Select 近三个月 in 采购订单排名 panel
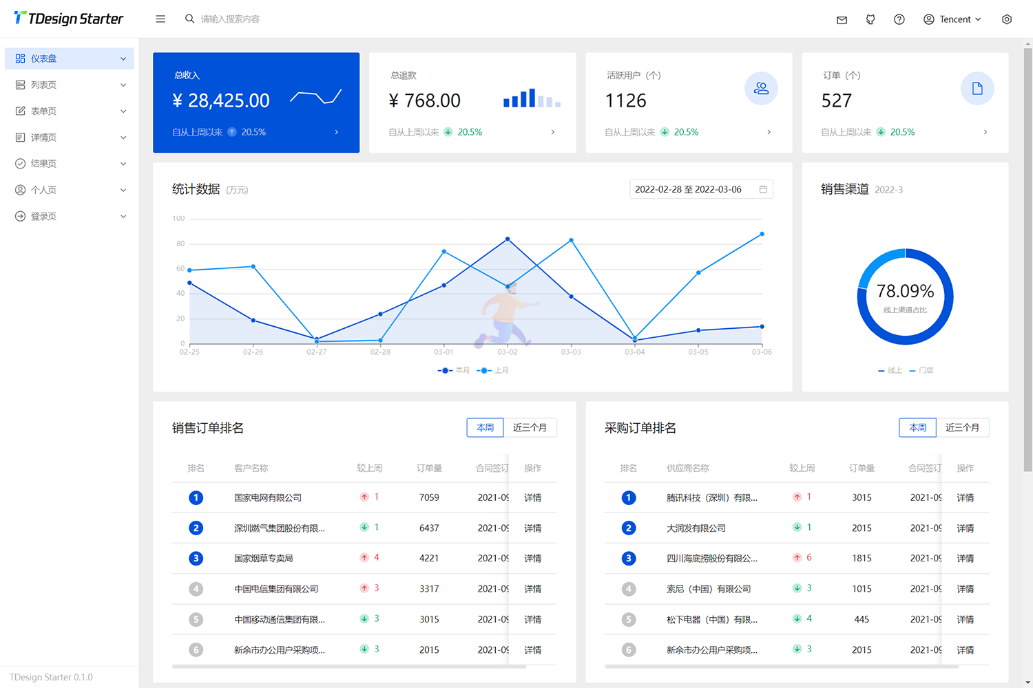The height and width of the screenshot is (688, 1033). click(x=962, y=427)
